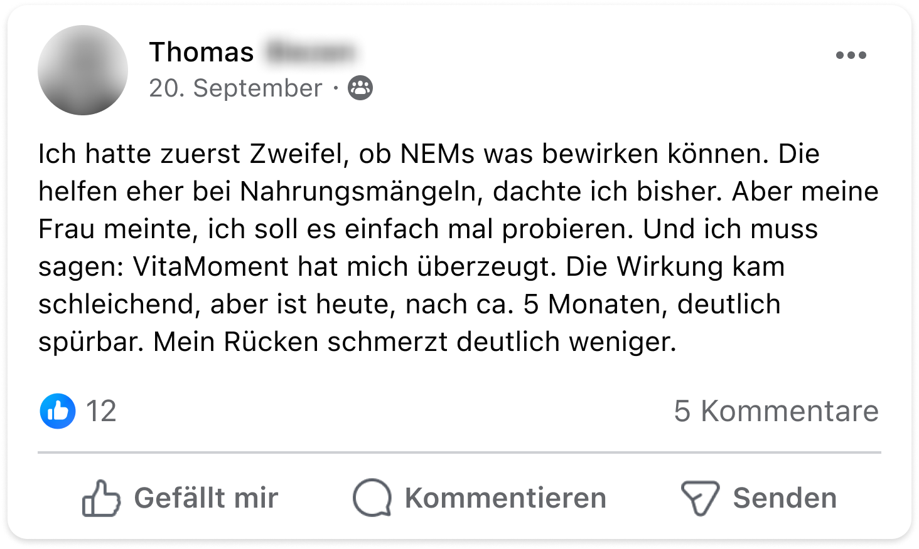Viewport: 919px width, 549px height.
Task: Open Thomas's profile via his name
Action: [202, 52]
